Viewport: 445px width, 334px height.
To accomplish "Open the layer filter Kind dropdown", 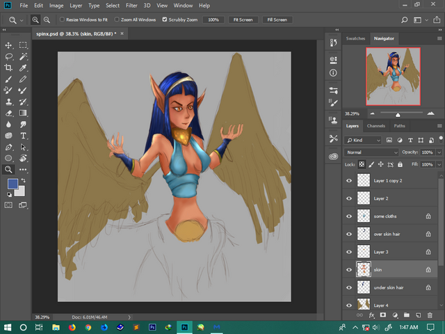I will coord(363,140).
